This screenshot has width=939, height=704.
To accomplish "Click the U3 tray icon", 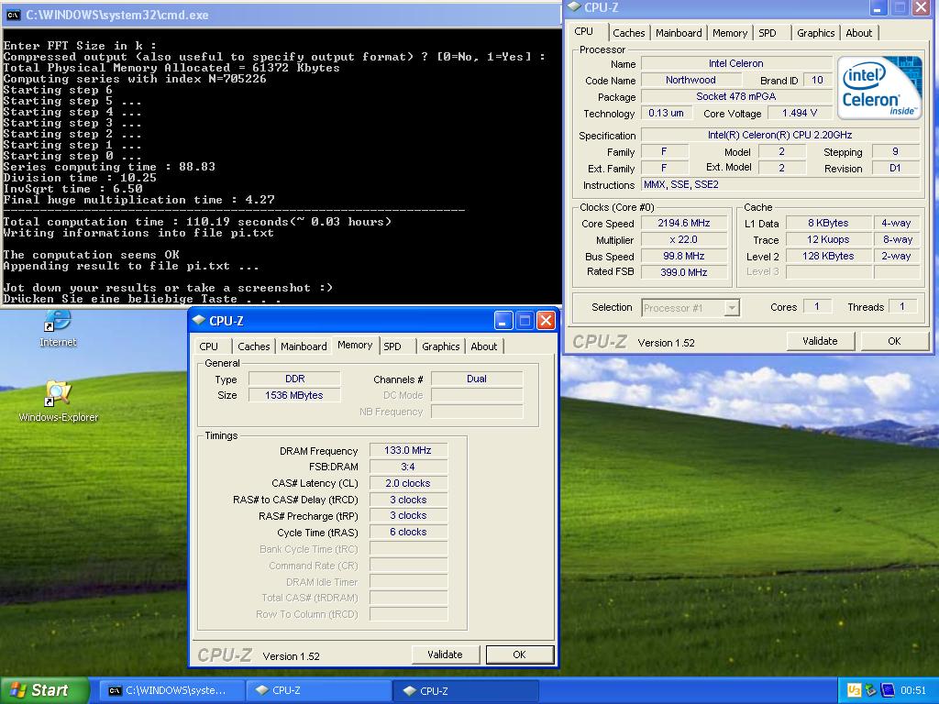I will tap(854, 690).
